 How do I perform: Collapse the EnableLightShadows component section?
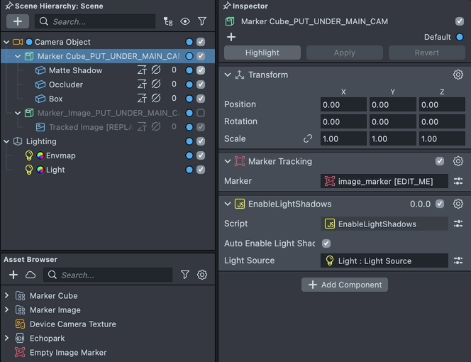pyautogui.click(x=228, y=204)
